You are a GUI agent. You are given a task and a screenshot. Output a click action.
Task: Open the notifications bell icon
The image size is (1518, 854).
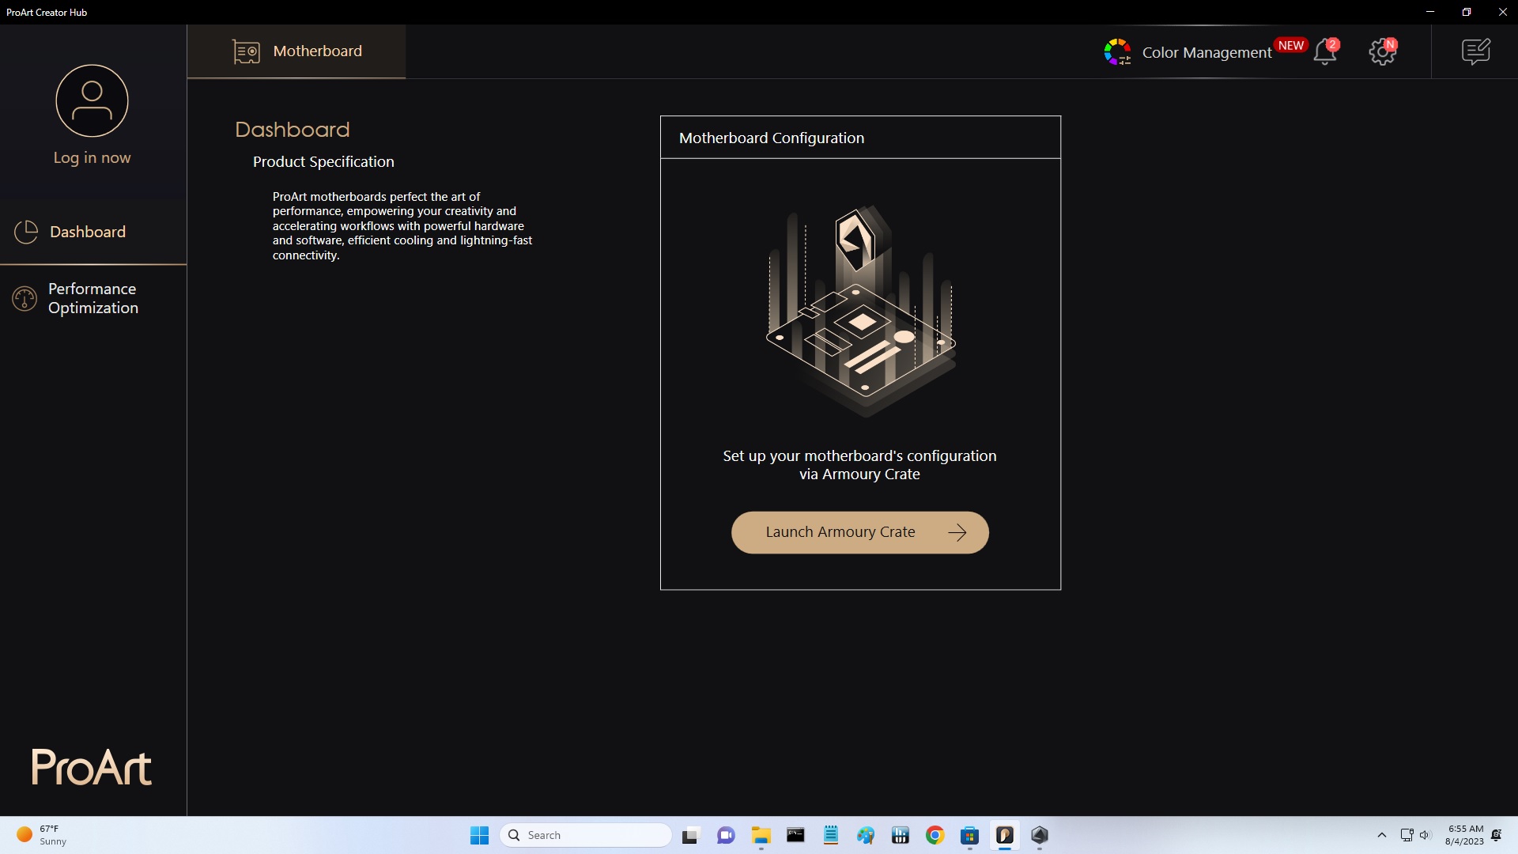[x=1324, y=52]
